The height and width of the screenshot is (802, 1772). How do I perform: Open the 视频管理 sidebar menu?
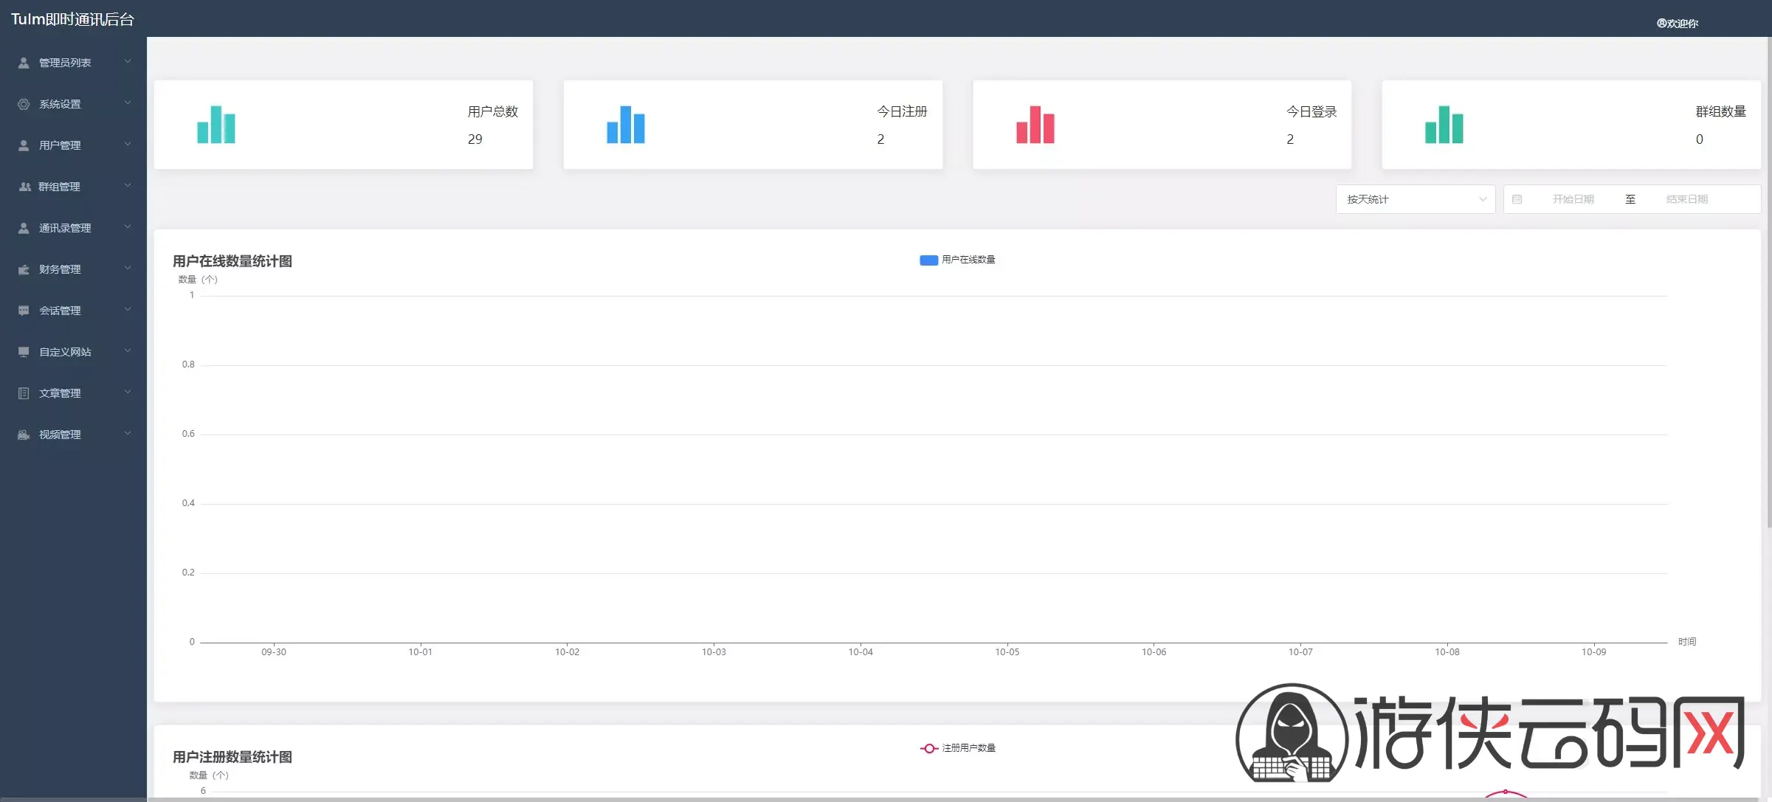(73, 435)
